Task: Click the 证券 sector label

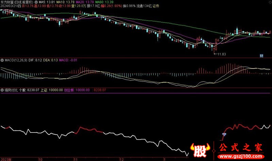Action: click(156, 6)
